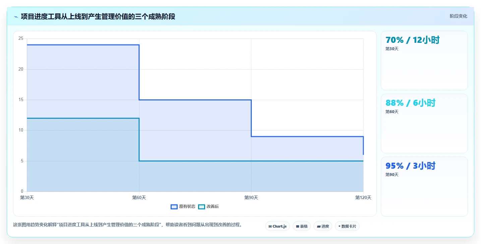Click the 第90天 x-axis label

pos(251,197)
